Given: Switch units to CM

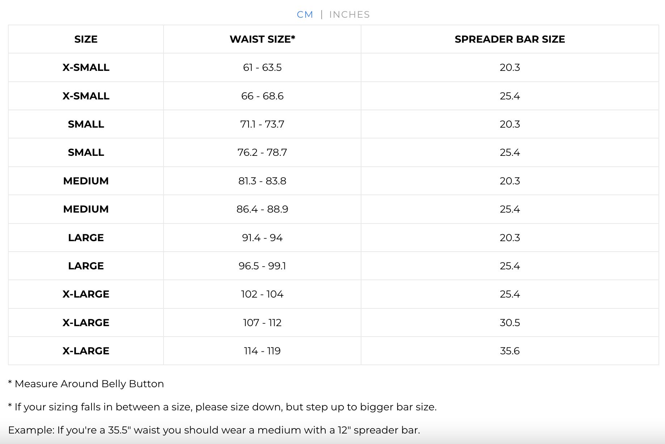Looking at the screenshot, I should [x=305, y=14].
